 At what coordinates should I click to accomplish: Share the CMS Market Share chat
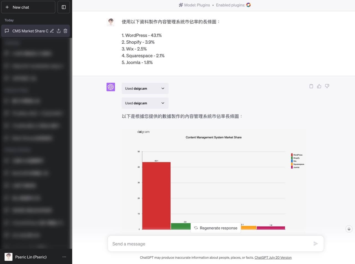pyautogui.click(x=59, y=31)
